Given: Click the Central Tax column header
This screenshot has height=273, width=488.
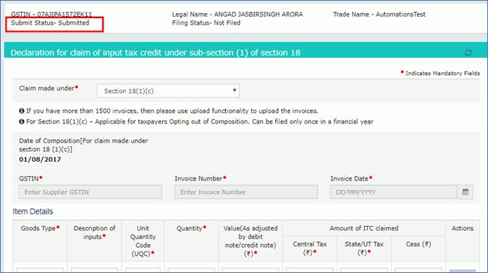Looking at the screenshot, I should pos(310,248).
